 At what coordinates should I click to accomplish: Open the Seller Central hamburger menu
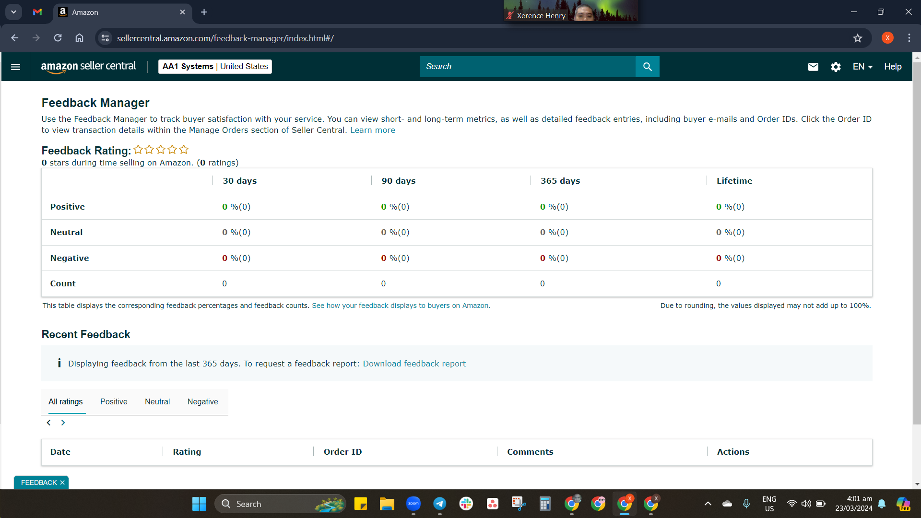click(15, 67)
